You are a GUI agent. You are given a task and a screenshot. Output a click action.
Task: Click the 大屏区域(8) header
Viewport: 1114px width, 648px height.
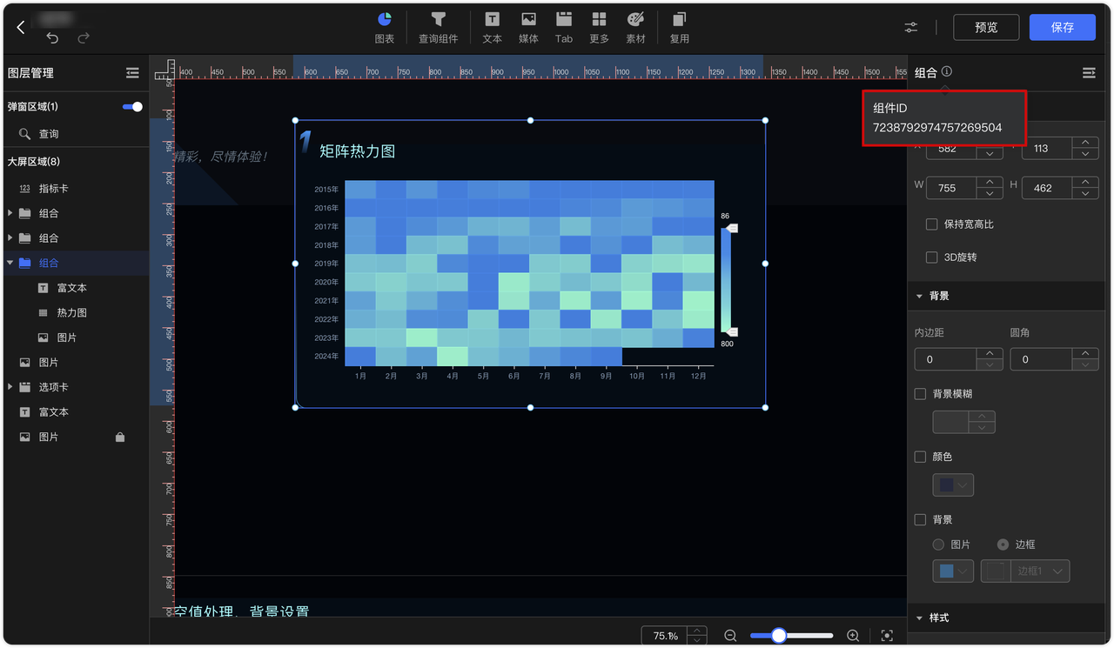(x=34, y=162)
